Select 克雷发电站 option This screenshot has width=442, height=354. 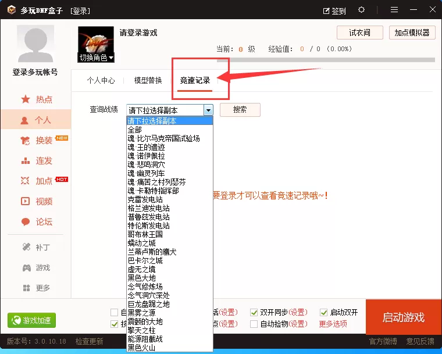coord(170,199)
